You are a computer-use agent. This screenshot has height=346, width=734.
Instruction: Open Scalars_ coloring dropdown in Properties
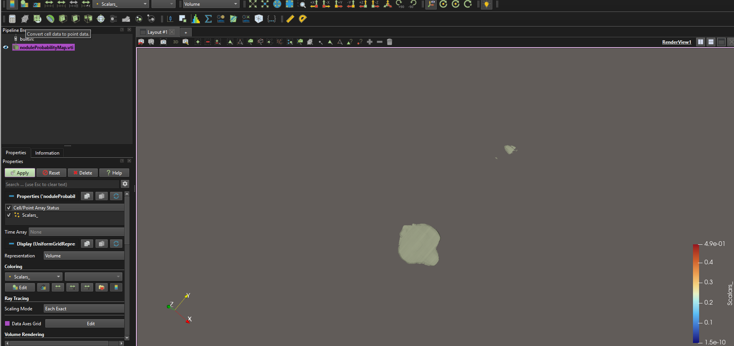click(x=33, y=277)
